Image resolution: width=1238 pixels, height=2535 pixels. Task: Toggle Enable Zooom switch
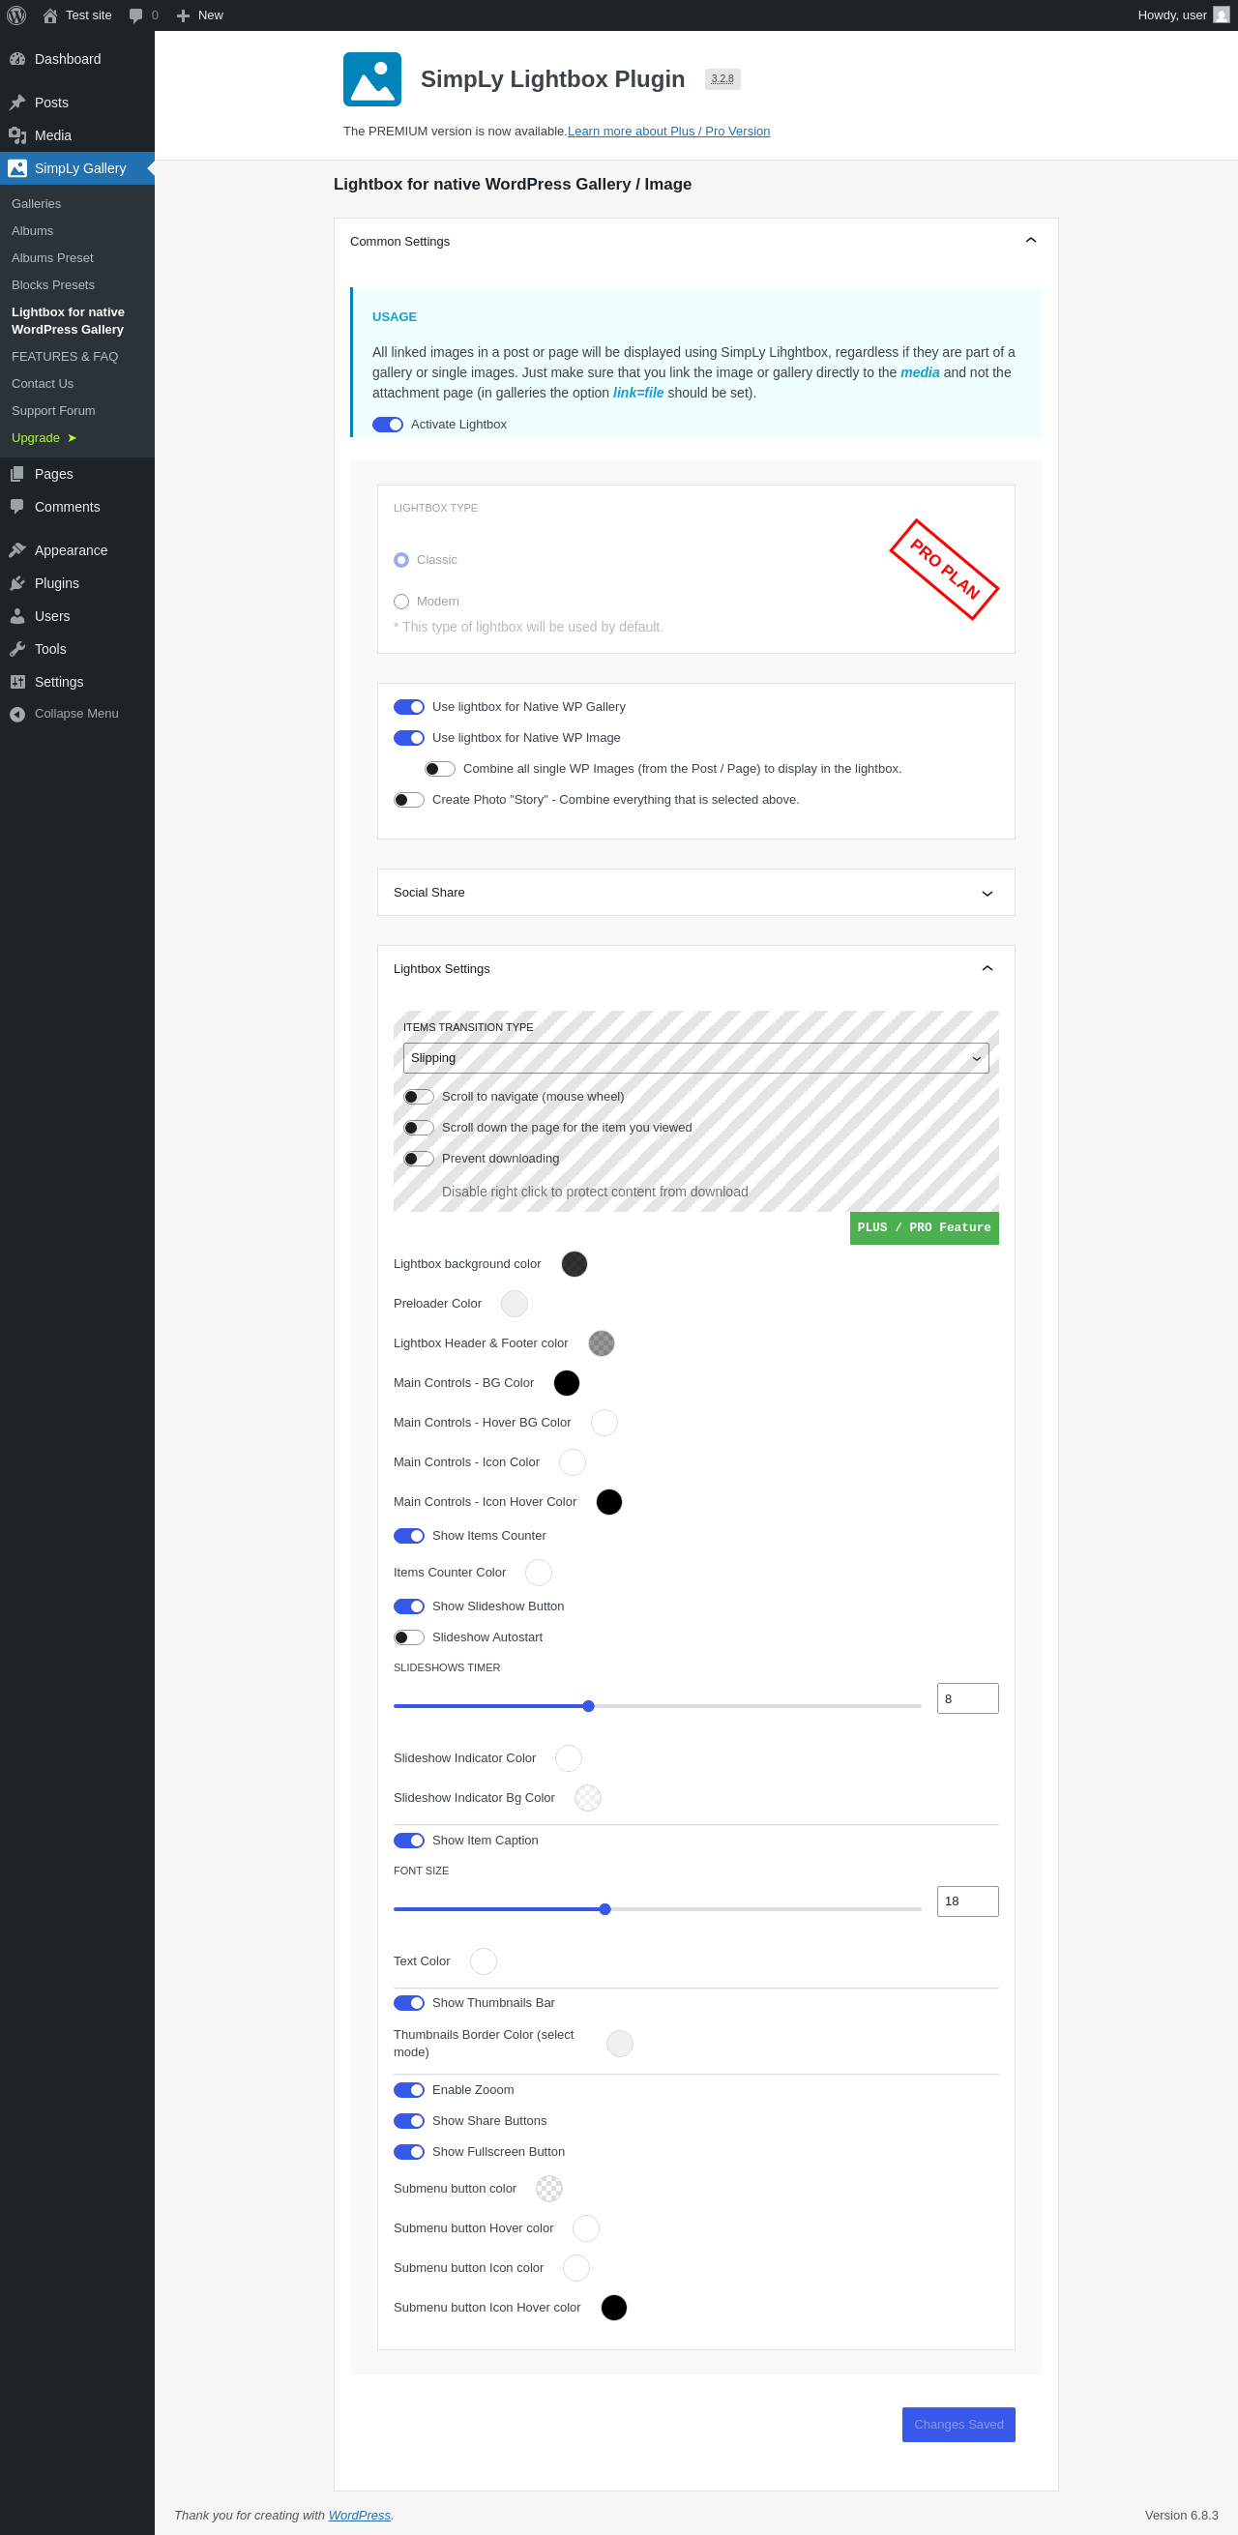coord(409,2090)
